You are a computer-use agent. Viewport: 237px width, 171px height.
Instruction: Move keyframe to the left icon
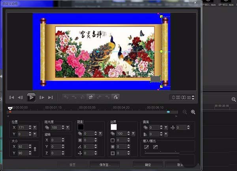point(99,97)
